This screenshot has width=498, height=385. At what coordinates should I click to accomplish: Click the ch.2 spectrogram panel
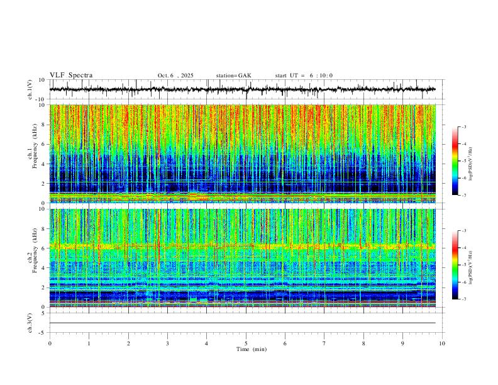243,258
